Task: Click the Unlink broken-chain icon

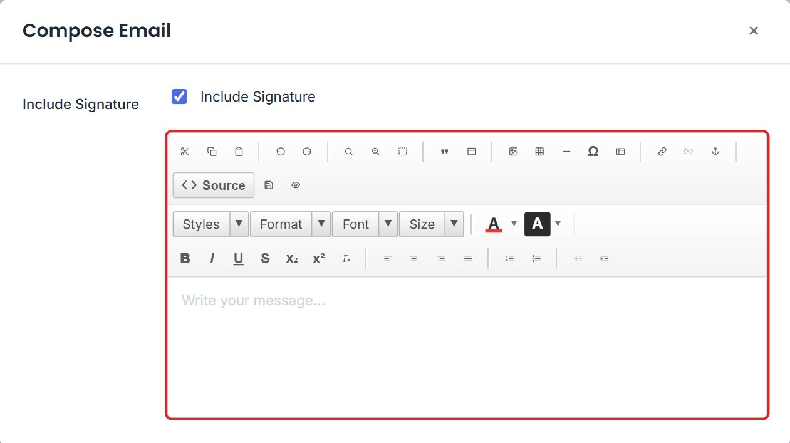Action: [x=689, y=152]
